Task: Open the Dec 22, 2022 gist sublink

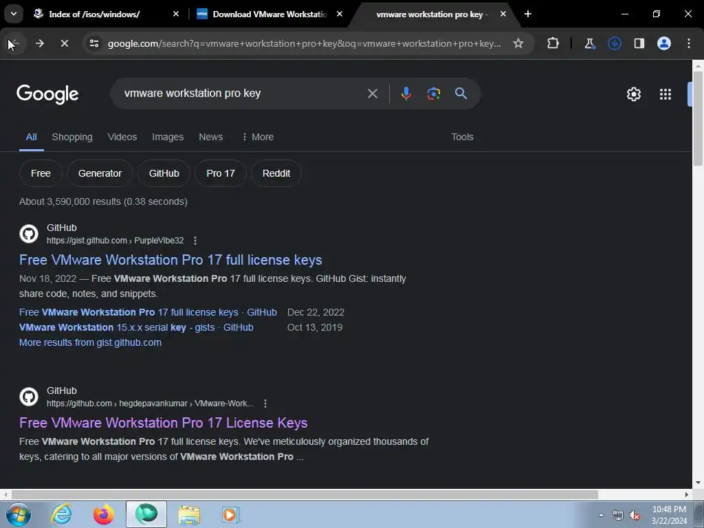Action: pyautogui.click(x=148, y=312)
